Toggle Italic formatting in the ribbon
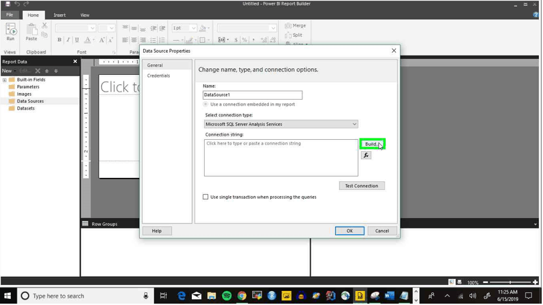This screenshot has width=543, height=305. [68, 40]
